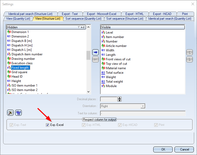
Task: Click the icon beside Level in Visible list
Action: [103, 33]
